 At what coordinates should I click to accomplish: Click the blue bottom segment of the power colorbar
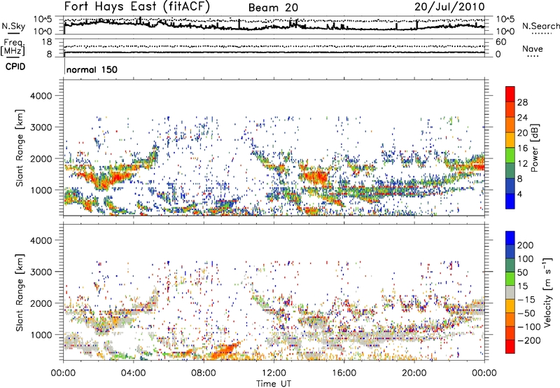[510, 201]
